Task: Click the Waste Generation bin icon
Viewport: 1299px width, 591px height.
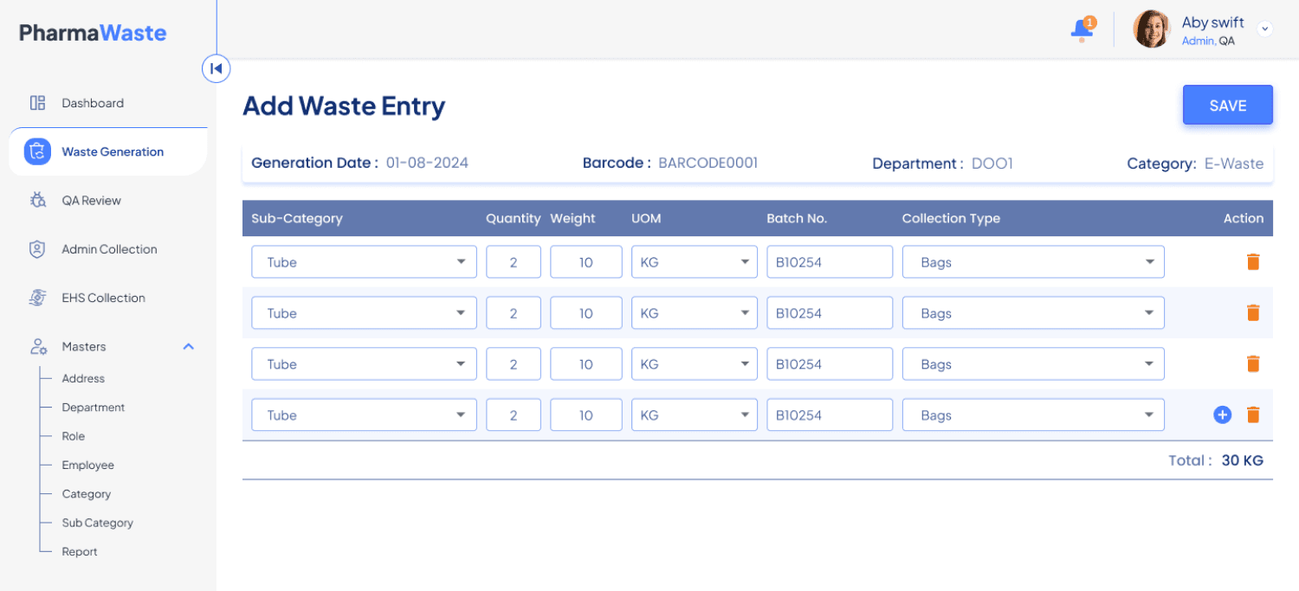Action: (x=37, y=151)
